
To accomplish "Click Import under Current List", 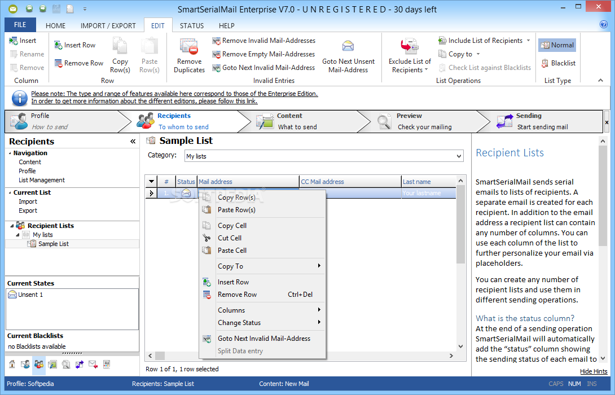I will pyautogui.click(x=28, y=201).
